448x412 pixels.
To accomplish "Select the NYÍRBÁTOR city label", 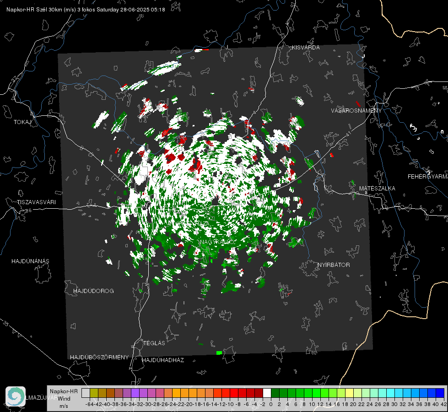I will 334,265.
